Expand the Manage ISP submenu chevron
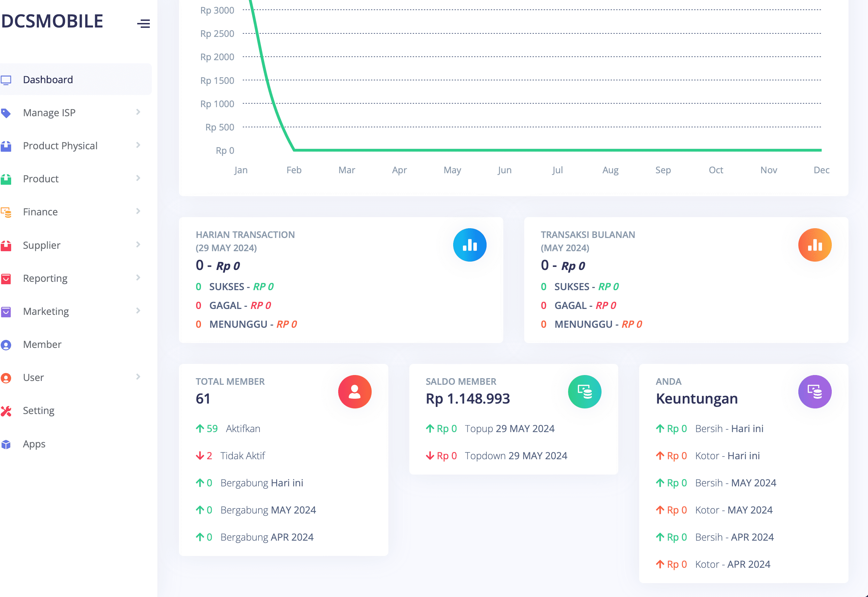The width and height of the screenshot is (868, 597). click(138, 112)
